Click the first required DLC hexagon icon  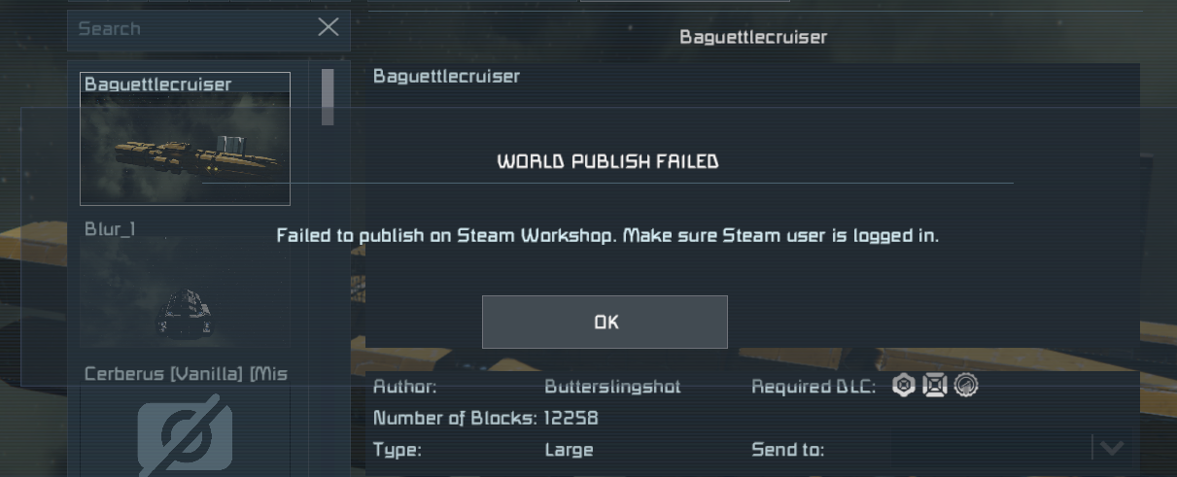click(x=904, y=386)
